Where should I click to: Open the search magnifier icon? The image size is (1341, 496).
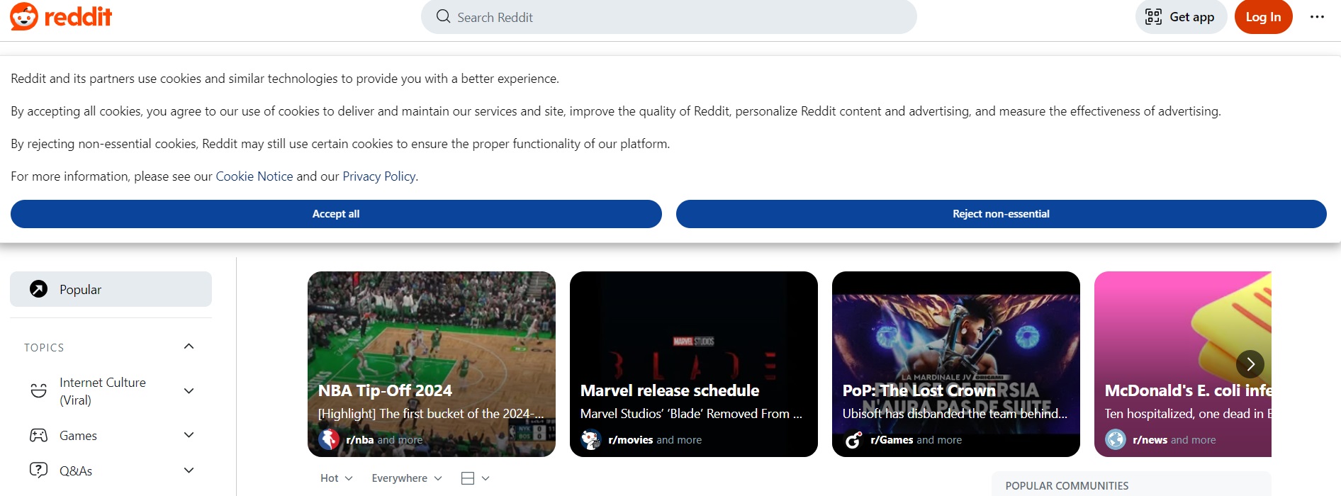(442, 16)
